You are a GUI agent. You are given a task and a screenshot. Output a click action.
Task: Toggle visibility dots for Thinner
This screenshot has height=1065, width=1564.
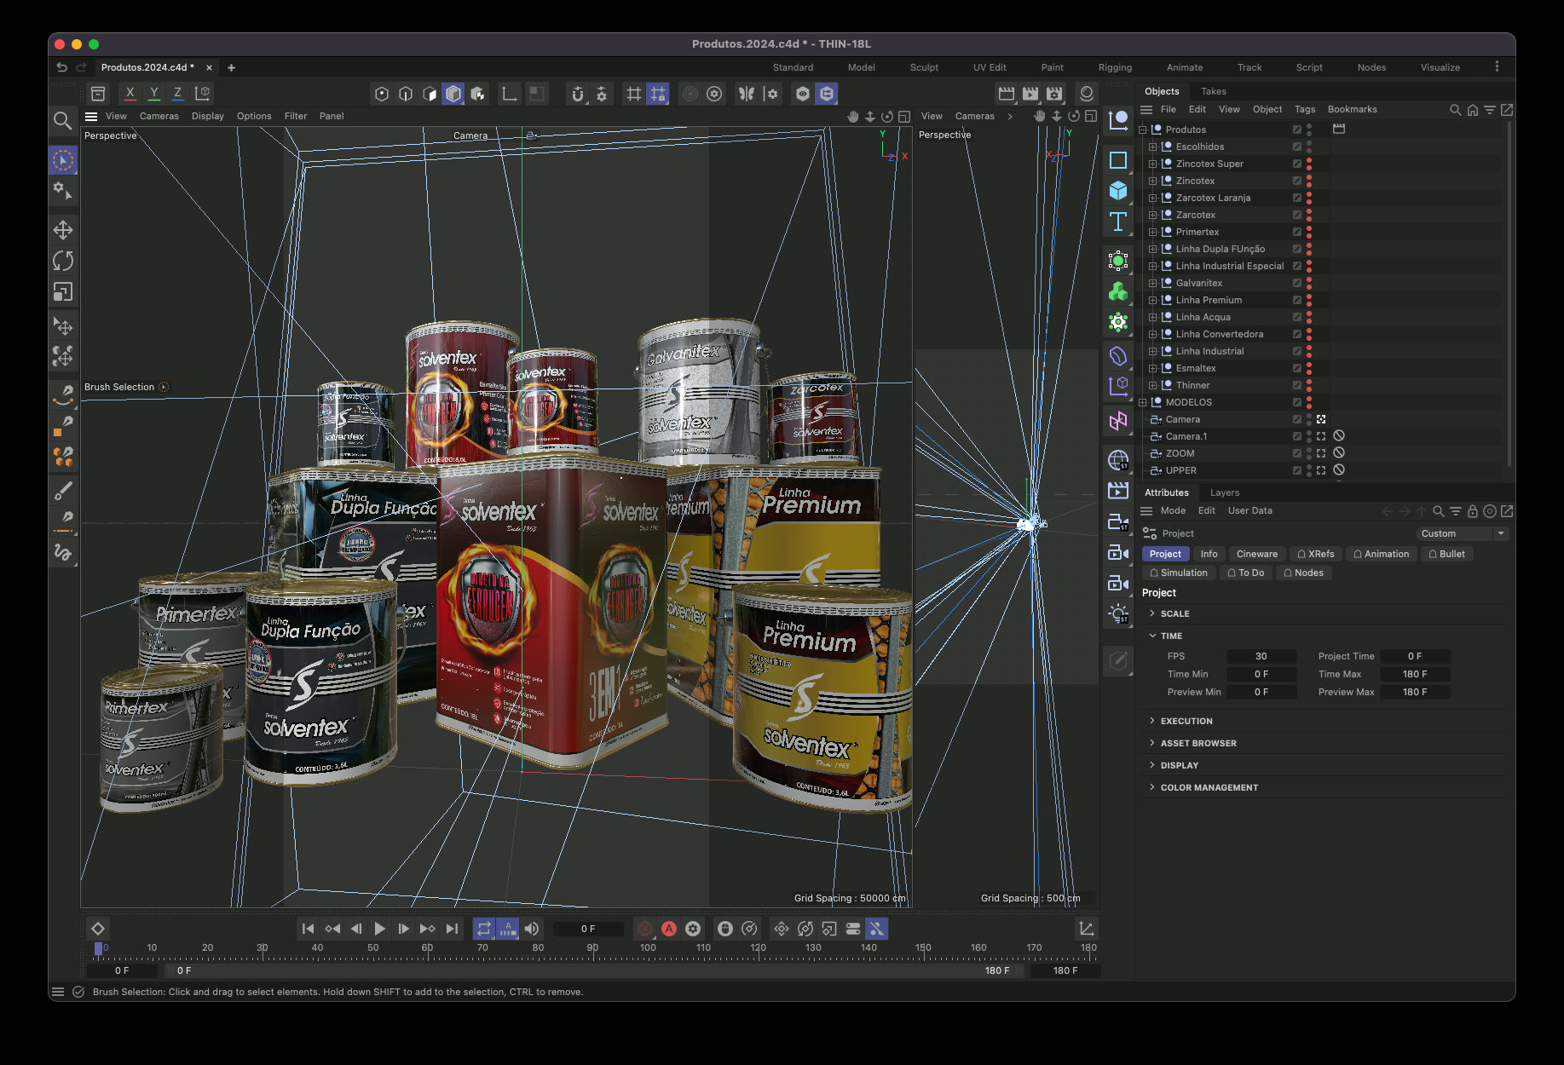[x=1309, y=385]
